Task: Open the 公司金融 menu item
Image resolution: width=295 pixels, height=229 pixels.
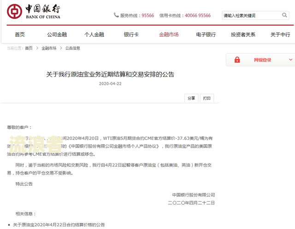Action: (x=57, y=35)
